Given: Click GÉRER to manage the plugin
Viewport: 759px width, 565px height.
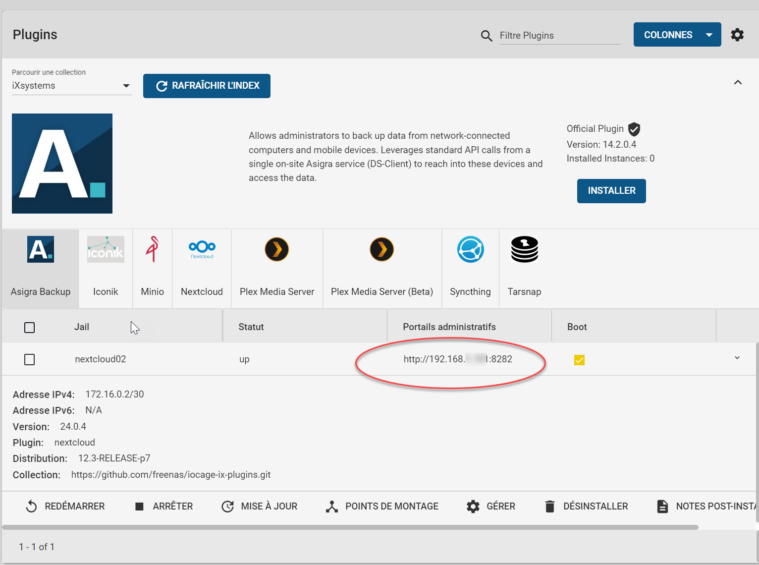Looking at the screenshot, I should coord(491,507).
